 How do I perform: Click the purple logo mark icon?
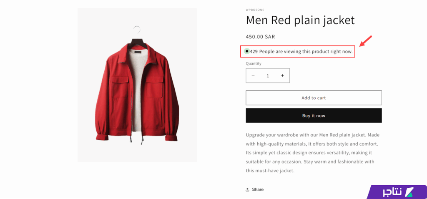409,191
